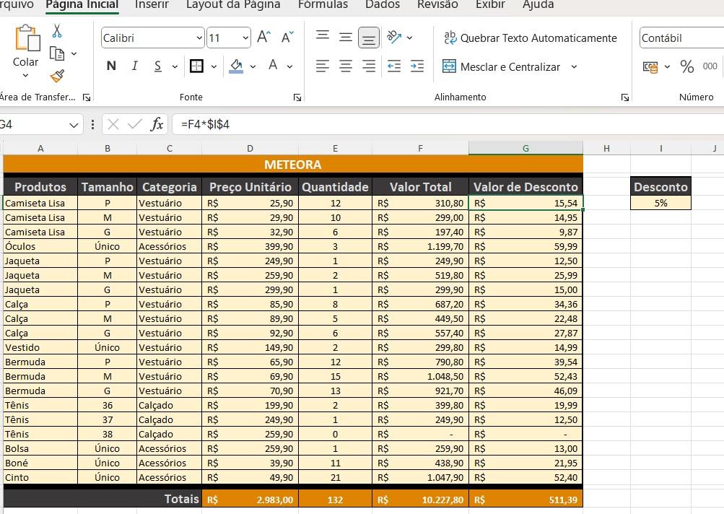Toggle Quebrar Texto Automaticamente
The image size is (724, 514).
coord(530,38)
